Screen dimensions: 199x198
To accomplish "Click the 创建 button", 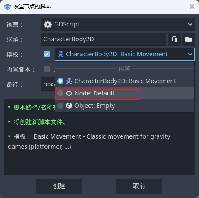I will 59,186.
